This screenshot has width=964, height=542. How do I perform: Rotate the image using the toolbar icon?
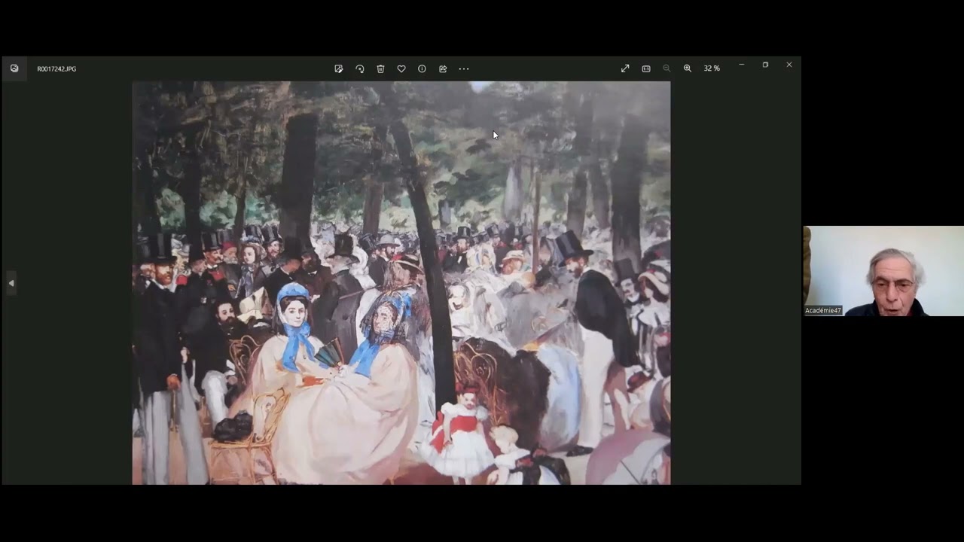(x=360, y=69)
